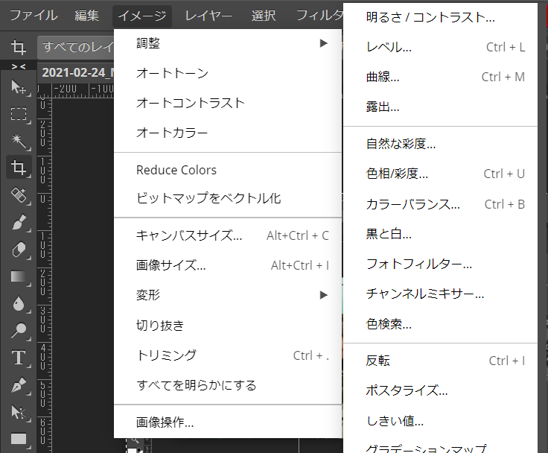Open 黒と白 adjustment
Viewport: 548px width, 453px height.
[440, 234]
